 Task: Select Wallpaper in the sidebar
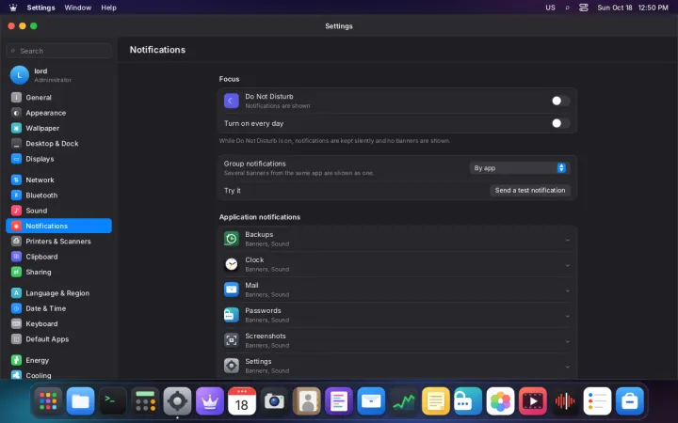coord(58,128)
